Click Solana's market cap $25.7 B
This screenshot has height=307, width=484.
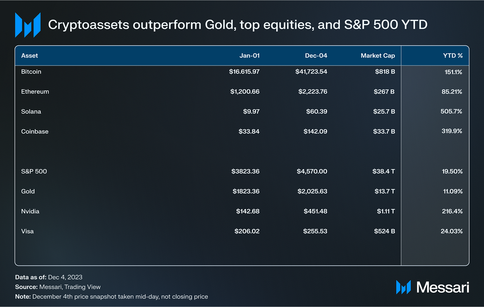tap(384, 112)
